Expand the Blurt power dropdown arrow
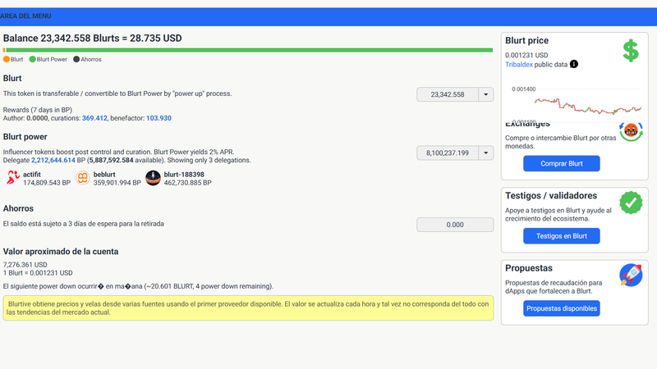Viewport: 657px width, 369px height. coord(485,153)
